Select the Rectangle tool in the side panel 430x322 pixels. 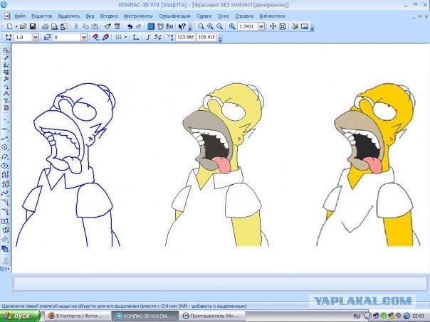(x=5, y=221)
